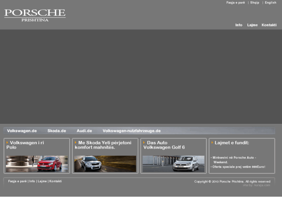Open the Lajmet e fundit heading
This screenshot has height=211, width=282.
232,143
